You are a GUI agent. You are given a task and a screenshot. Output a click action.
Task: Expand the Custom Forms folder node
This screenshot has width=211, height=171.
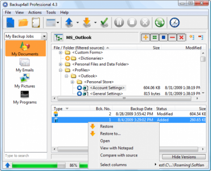[61, 53]
